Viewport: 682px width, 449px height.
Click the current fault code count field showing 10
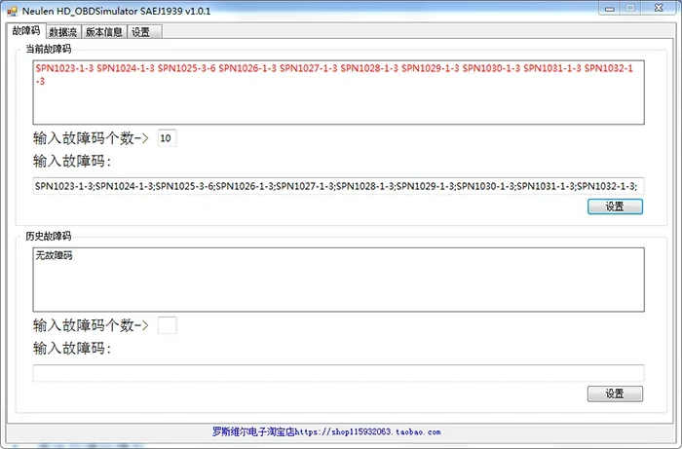click(167, 138)
